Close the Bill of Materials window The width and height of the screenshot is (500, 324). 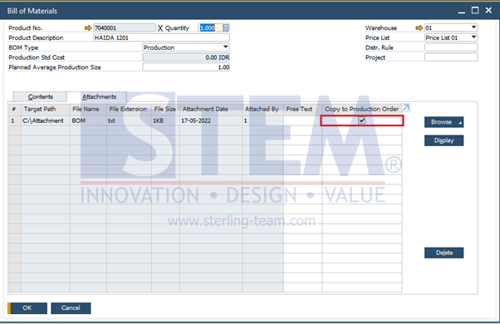click(x=488, y=11)
